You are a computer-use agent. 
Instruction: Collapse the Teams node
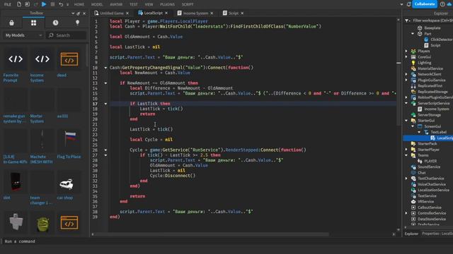point(406,155)
